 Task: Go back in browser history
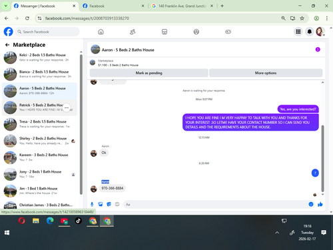pyautogui.click(x=7, y=18)
